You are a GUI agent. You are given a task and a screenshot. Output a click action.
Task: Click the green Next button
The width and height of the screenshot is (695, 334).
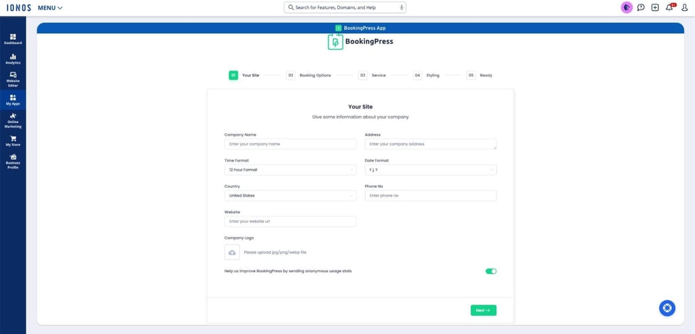(483, 310)
